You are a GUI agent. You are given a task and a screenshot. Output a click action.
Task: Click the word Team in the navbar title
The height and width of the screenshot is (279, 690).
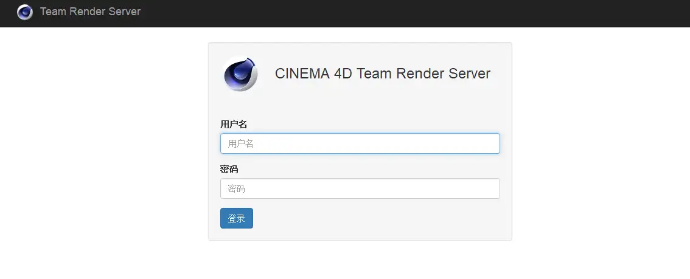[x=53, y=12]
